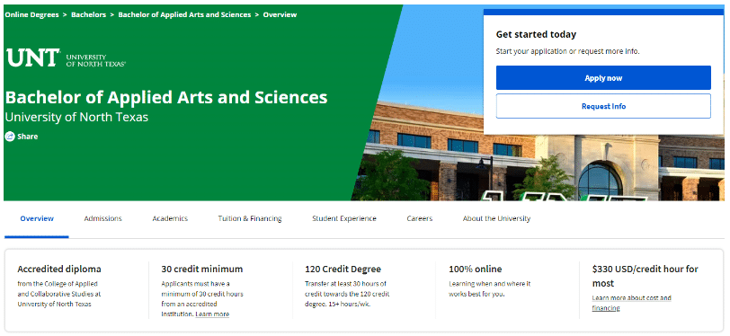
Task: Go to Bachelors breadcrumb link
Action: pyautogui.click(x=88, y=14)
